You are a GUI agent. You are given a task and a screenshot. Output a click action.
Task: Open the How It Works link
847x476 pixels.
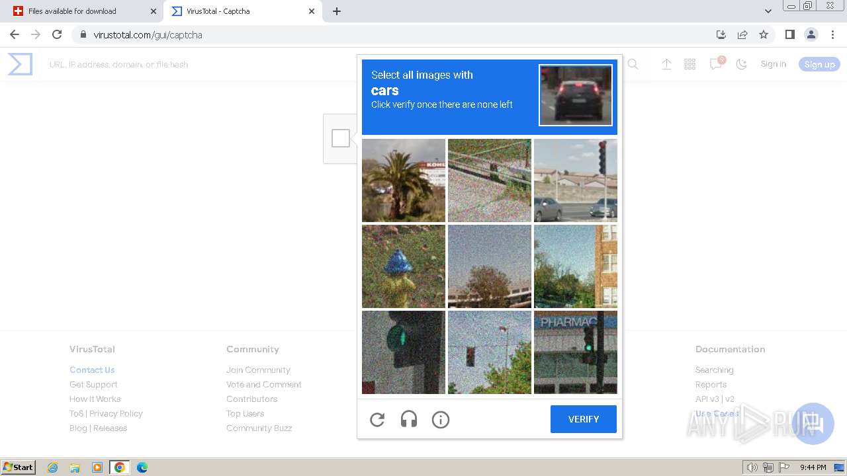click(95, 399)
